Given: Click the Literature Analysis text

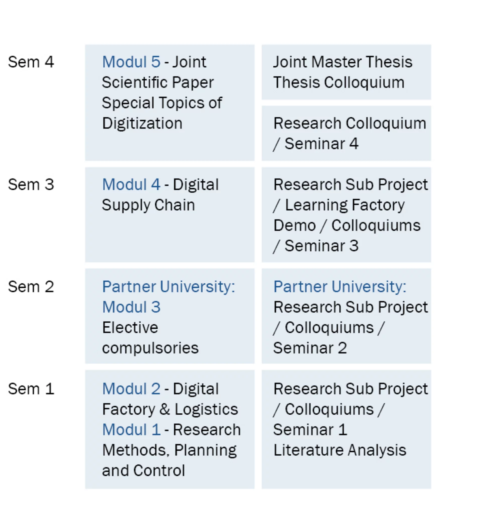Looking at the screenshot, I should pyautogui.click(x=340, y=450).
